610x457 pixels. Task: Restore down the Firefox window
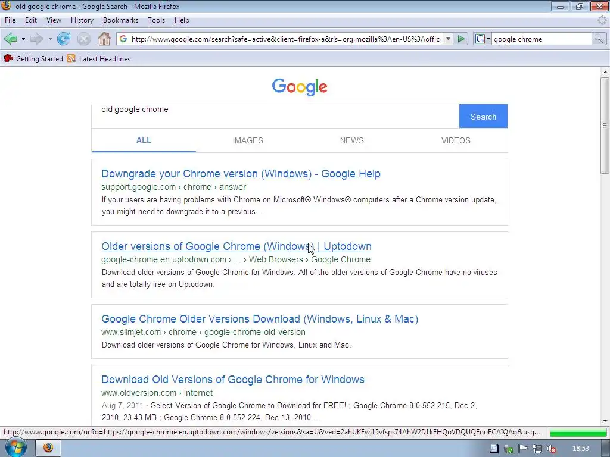point(579,6)
